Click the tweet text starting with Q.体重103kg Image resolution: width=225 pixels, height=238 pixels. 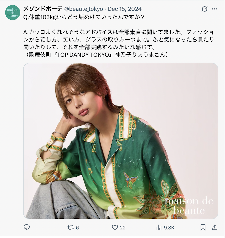pos(84,17)
